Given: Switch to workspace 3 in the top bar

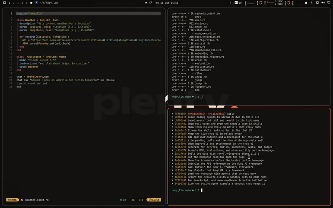Looking at the screenshot, I should 18,3.
